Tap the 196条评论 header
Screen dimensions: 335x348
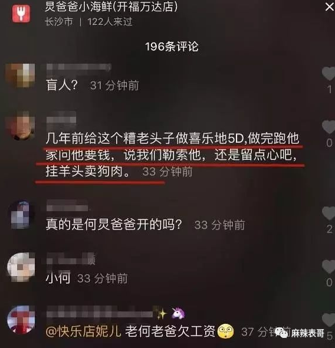point(172,47)
